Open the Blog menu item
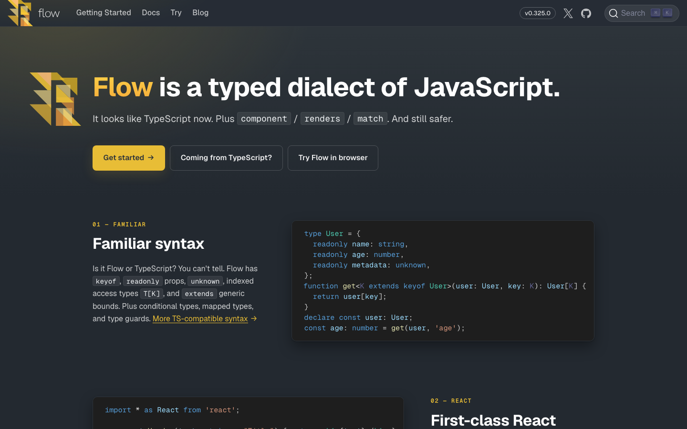Image resolution: width=687 pixels, height=429 pixels. pos(200,13)
